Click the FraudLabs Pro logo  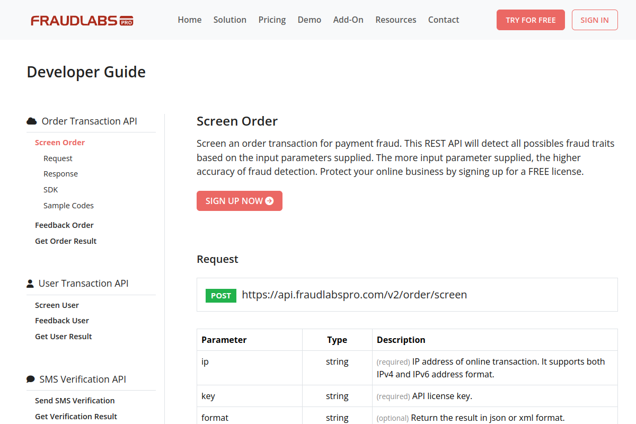tap(82, 21)
